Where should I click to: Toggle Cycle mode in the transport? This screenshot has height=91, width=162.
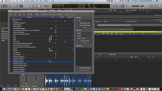click(x=50, y=6)
